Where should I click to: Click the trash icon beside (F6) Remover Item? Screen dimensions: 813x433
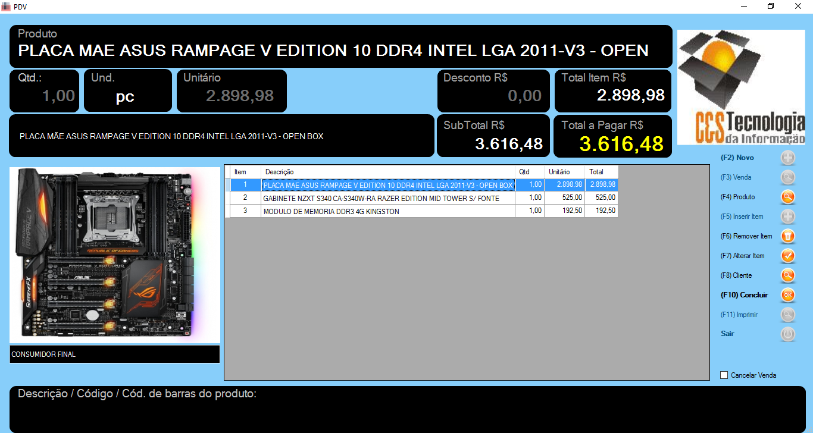(x=787, y=236)
